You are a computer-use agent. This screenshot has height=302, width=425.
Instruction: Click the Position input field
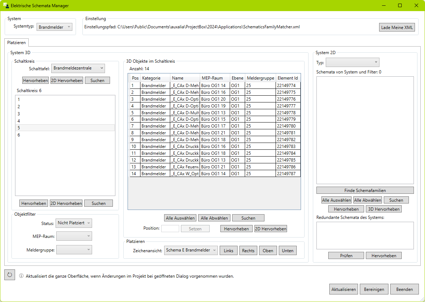point(170,229)
